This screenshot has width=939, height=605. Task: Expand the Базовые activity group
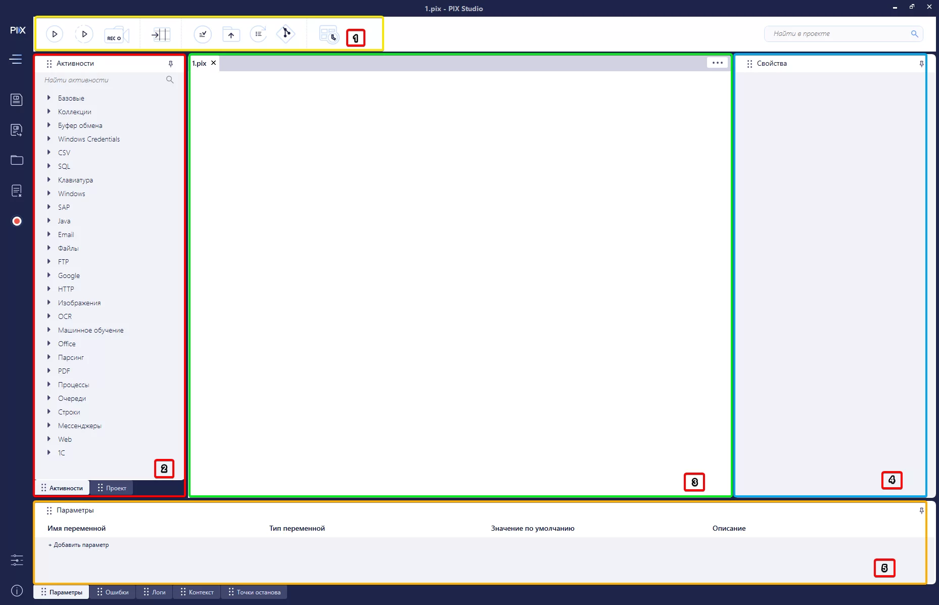[49, 98]
